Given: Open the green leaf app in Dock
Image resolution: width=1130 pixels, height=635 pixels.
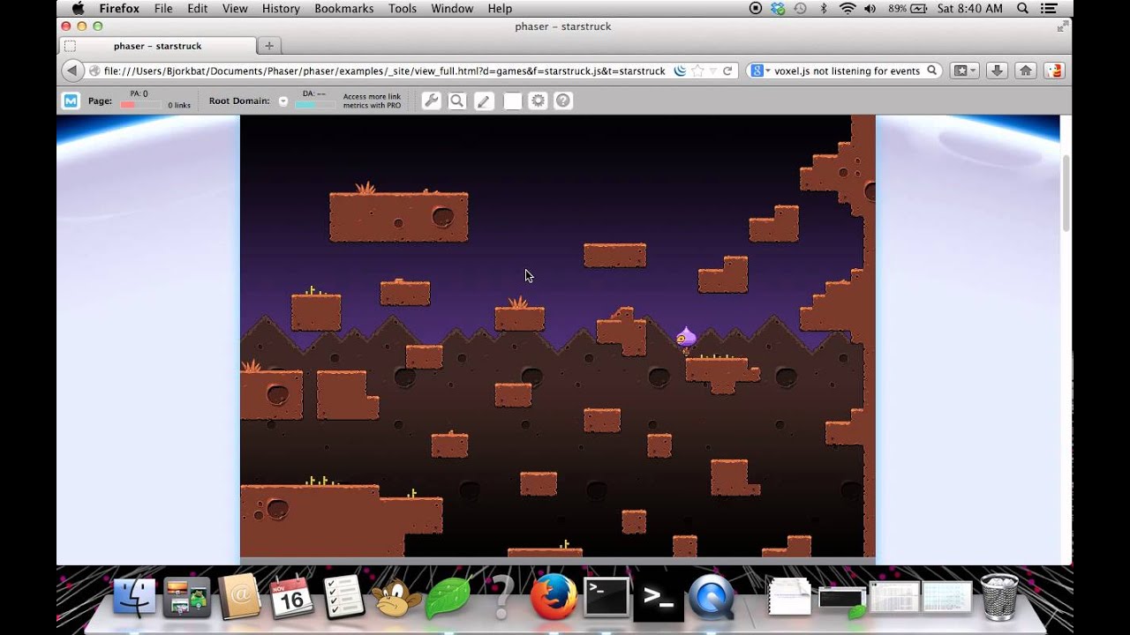Looking at the screenshot, I should (448, 597).
